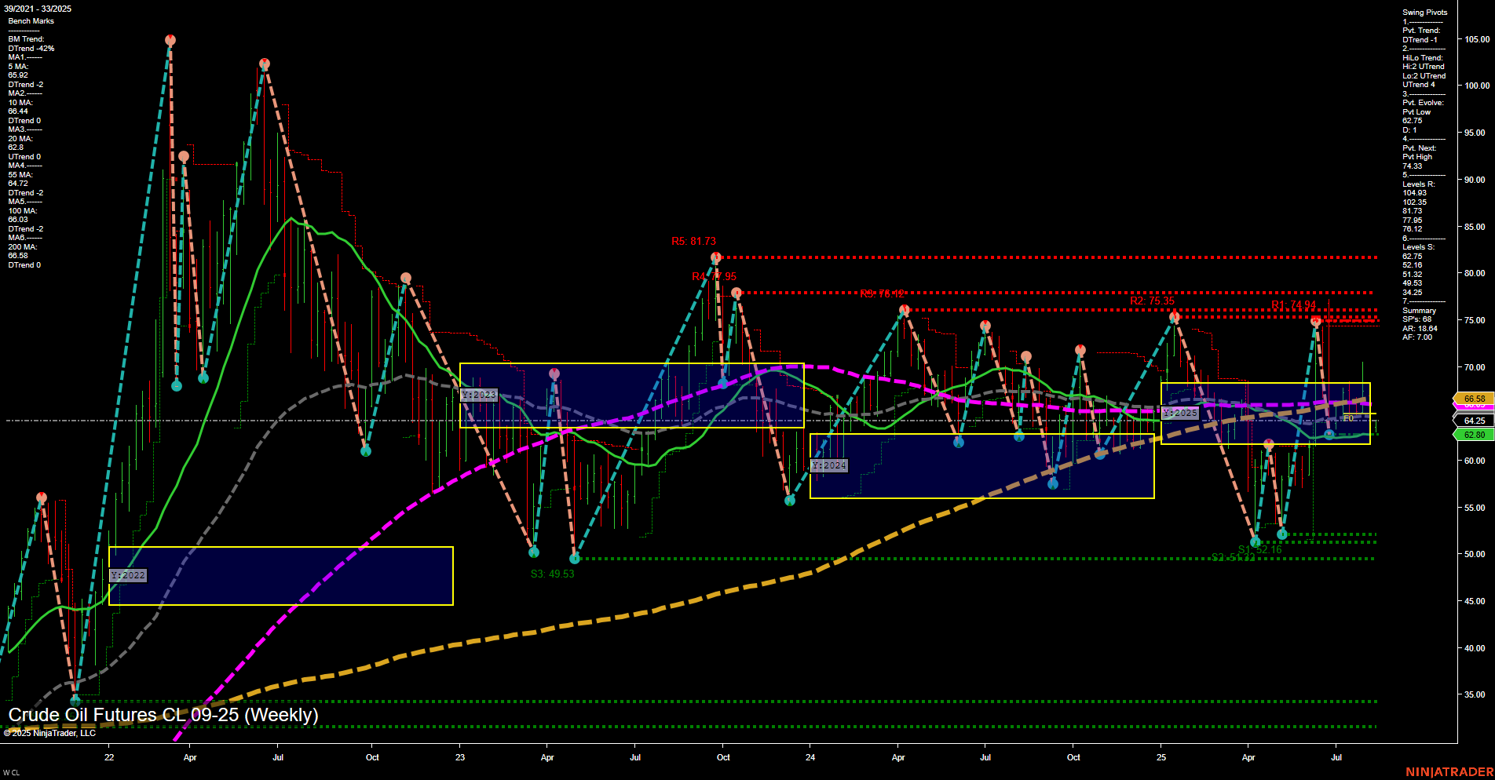Click the Y:2022 label box
The image size is (1495, 780).
[x=128, y=575]
